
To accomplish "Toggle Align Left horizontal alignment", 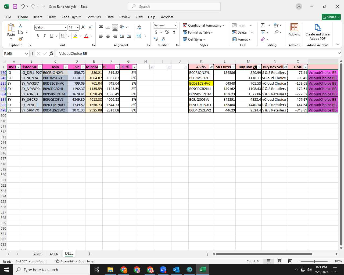I will click(x=101, y=36).
